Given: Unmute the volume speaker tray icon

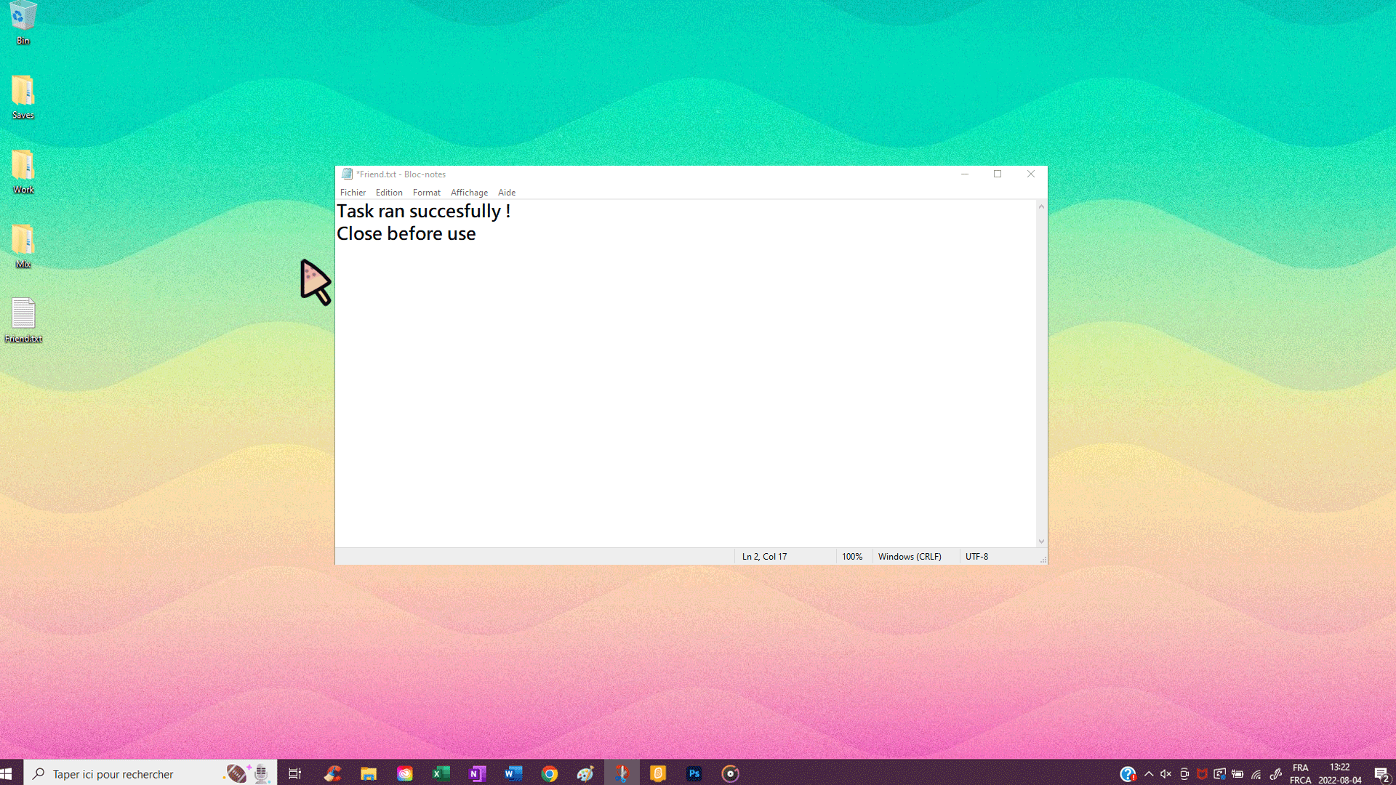Looking at the screenshot, I should coord(1166,773).
